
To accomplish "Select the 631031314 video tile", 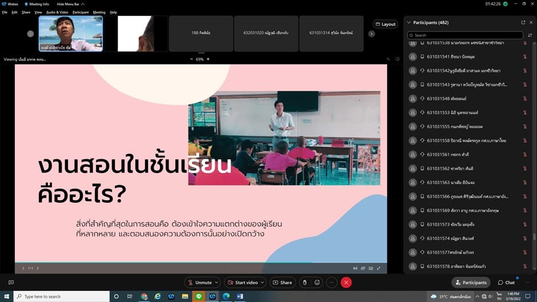I will (331, 34).
